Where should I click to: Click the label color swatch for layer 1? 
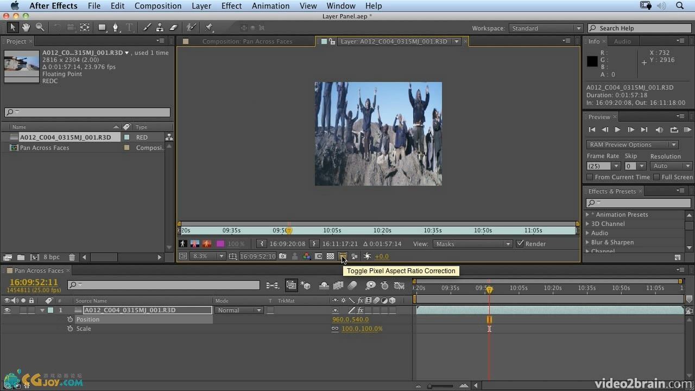click(x=50, y=310)
